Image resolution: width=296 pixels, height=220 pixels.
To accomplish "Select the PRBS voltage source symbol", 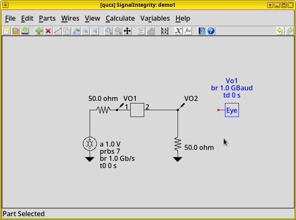I will (90, 144).
